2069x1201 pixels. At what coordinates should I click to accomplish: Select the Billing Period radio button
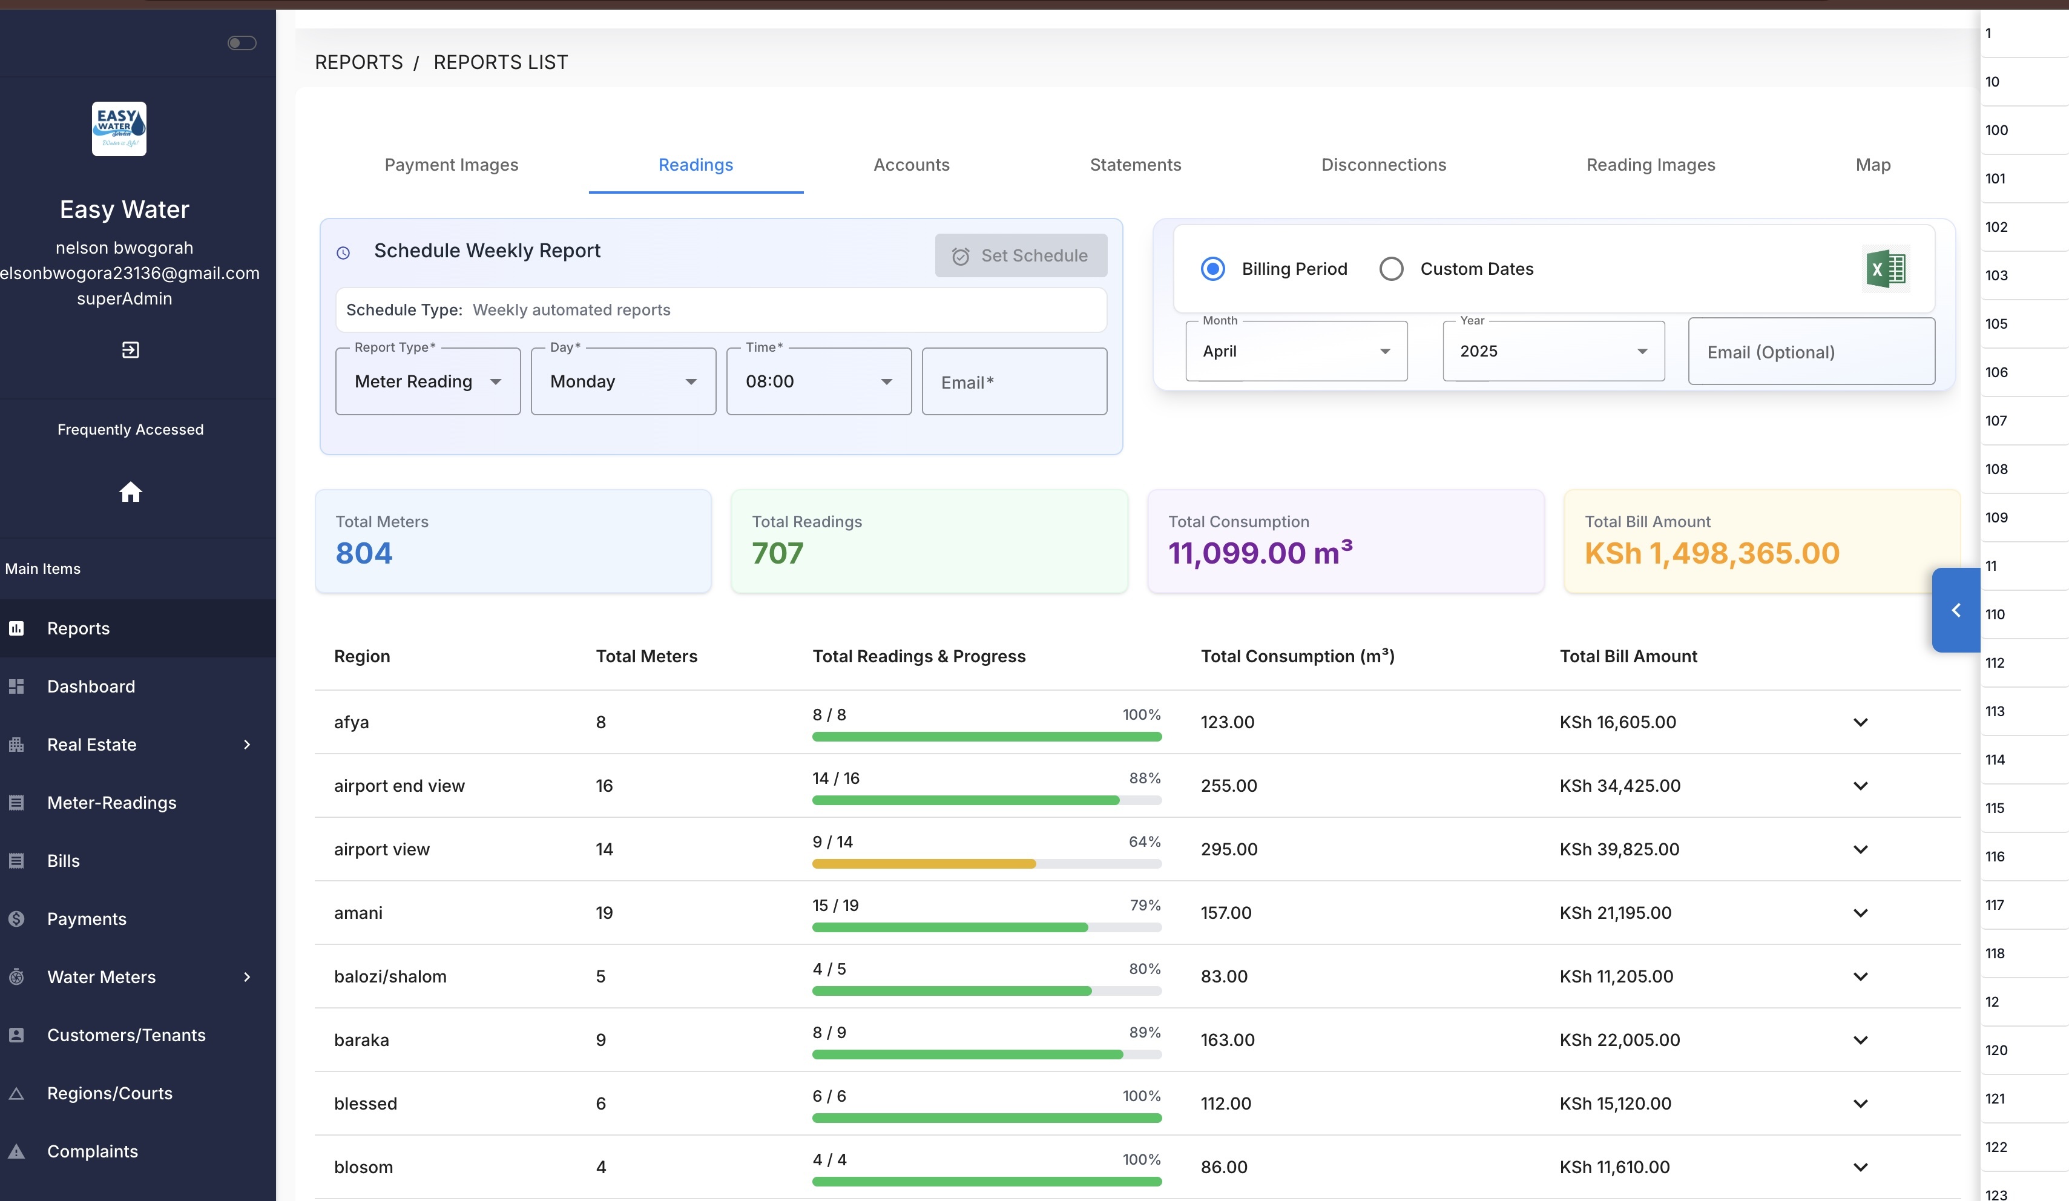1212,268
